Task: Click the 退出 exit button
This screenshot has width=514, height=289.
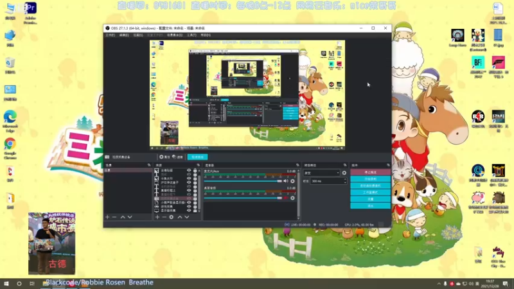Action: [371, 206]
